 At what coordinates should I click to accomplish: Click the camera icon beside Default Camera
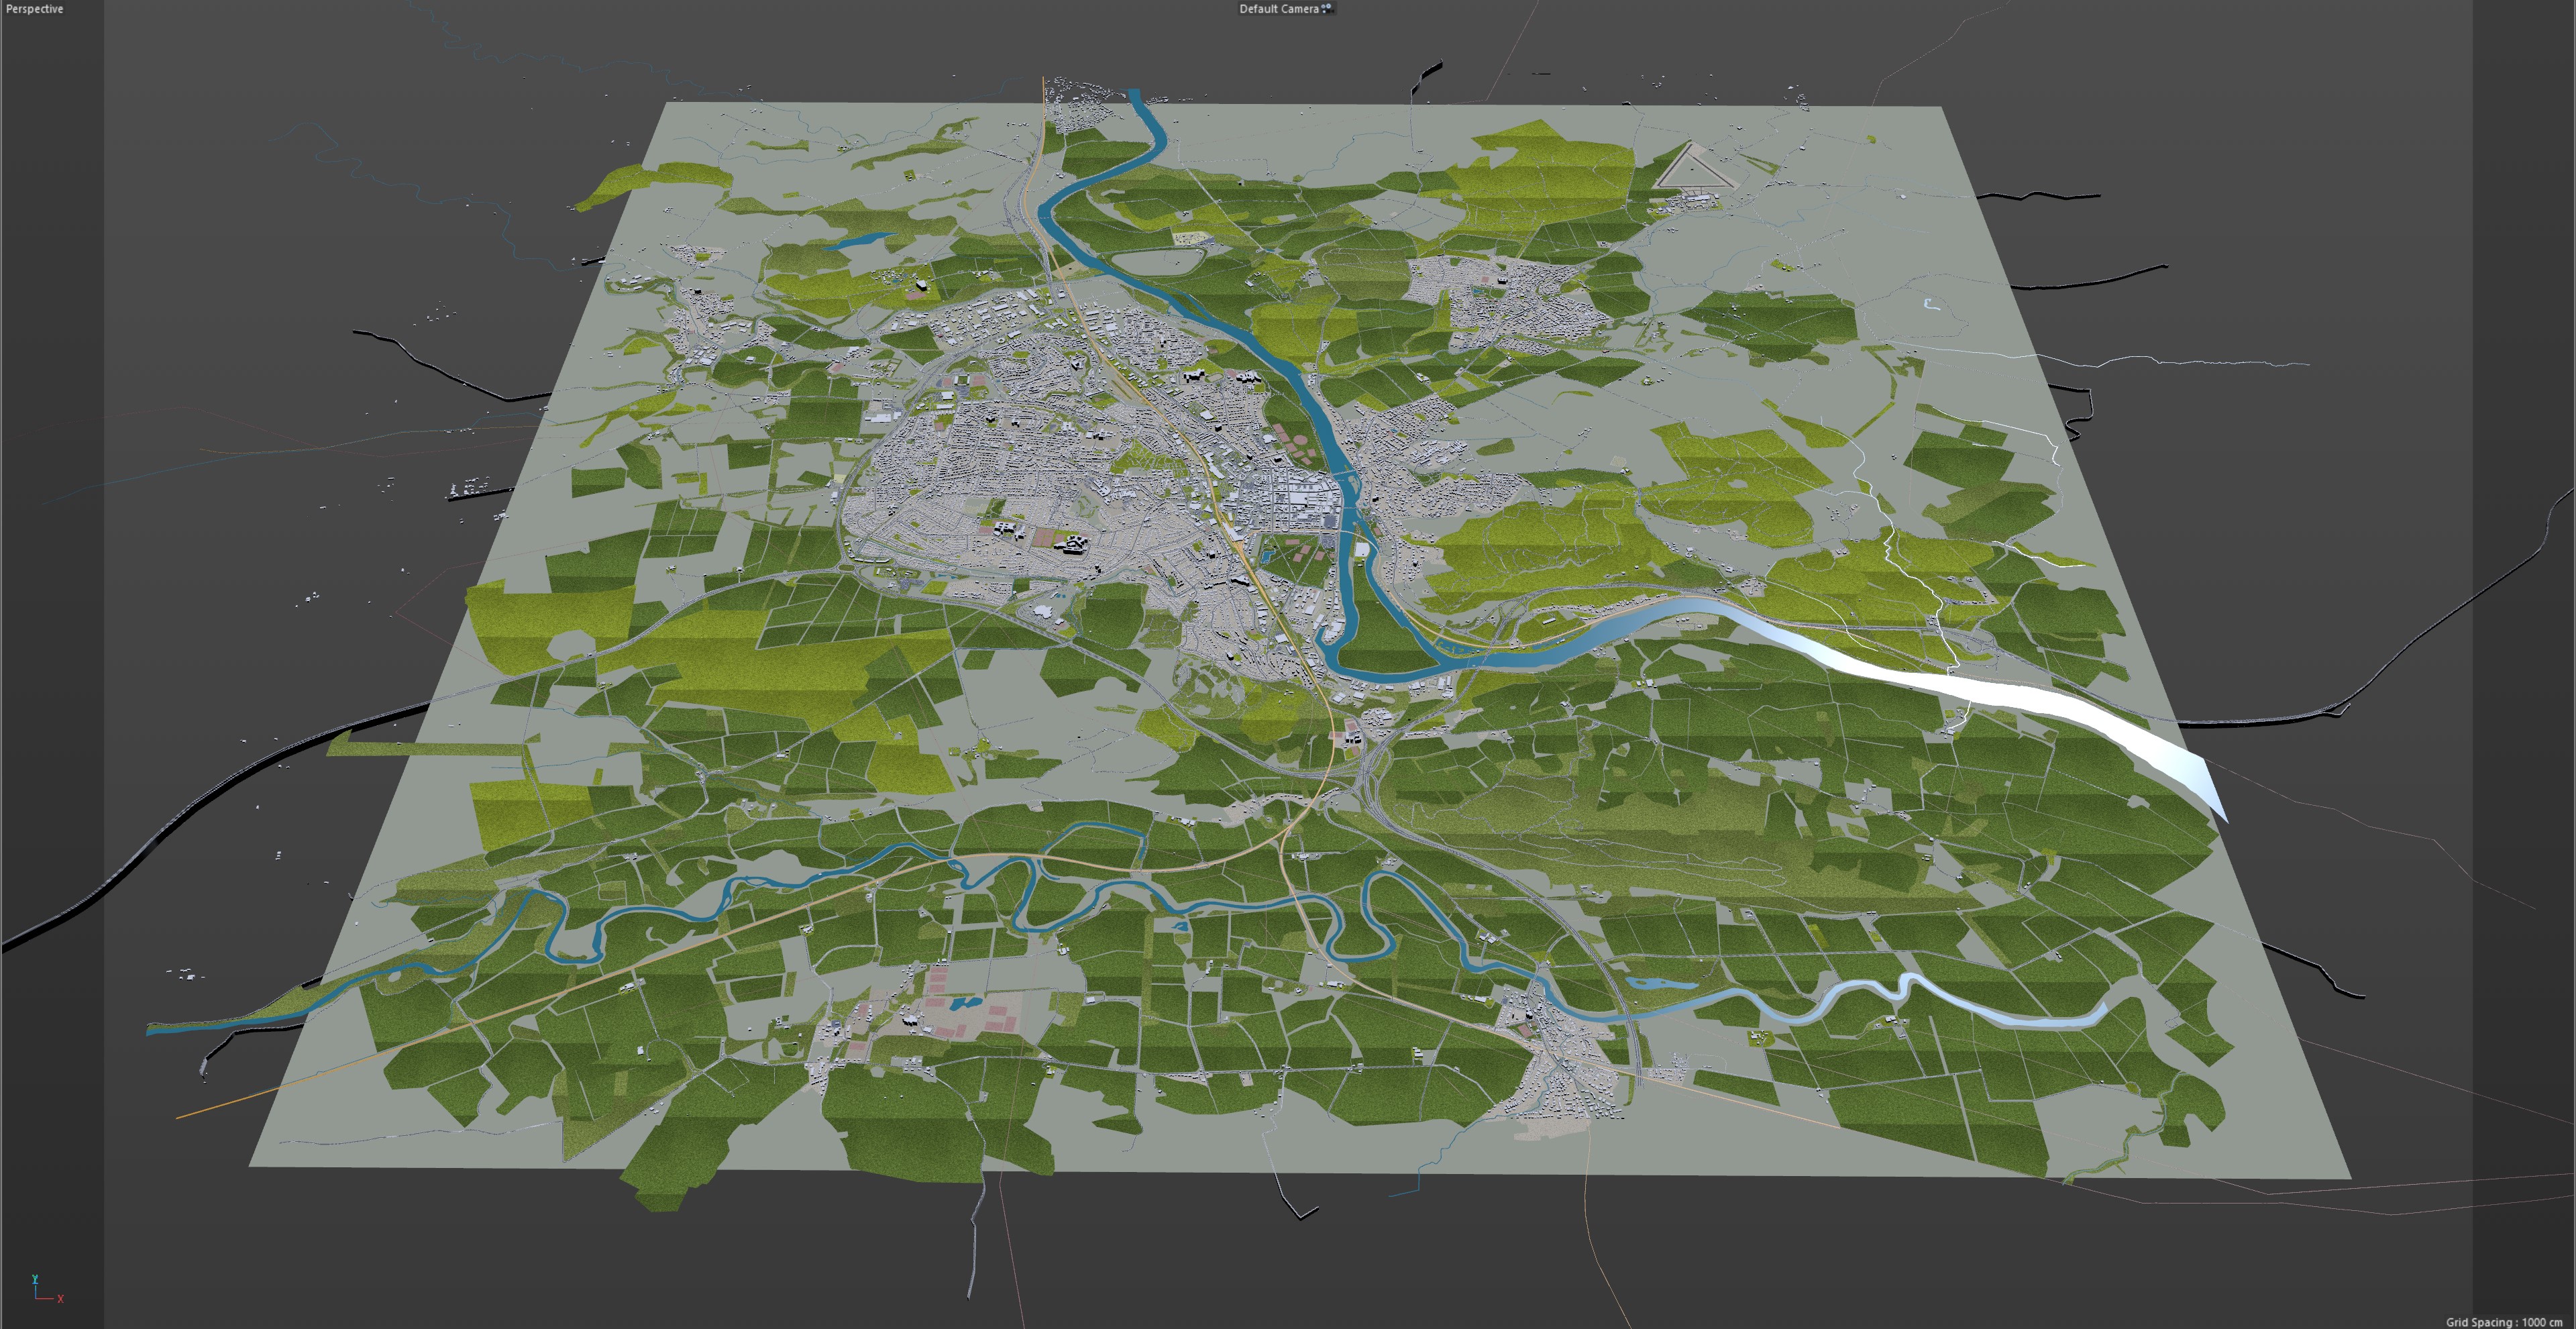[1327, 8]
